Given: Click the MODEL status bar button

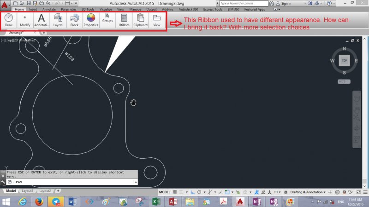Looking at the screenshot, I should point(165,192).
